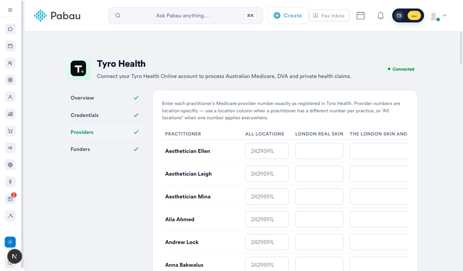463x271 pixels.
Task: Click the search magnifier icon
Action: click(118, 15)
